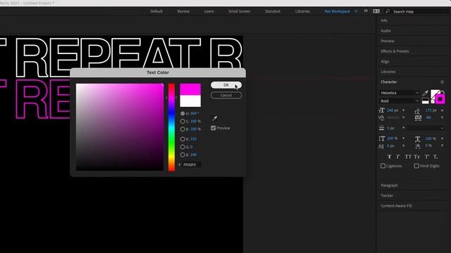Screen dimensions: 451x253
Task: Click swap fill and stroke icon
Action: tap(443, 92)
